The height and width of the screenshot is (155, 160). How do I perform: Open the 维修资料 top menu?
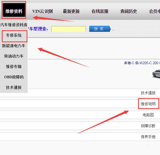14,11
